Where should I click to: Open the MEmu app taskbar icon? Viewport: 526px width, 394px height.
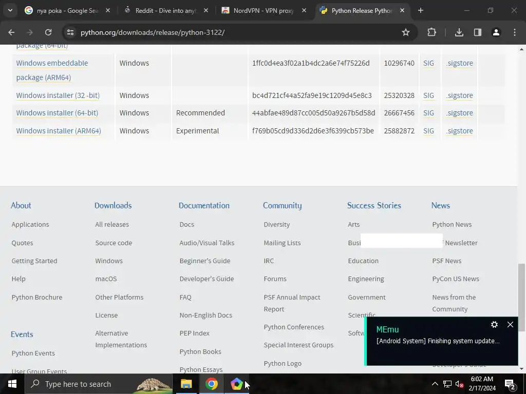coord(236,384)
